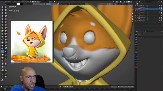Jump to timeline end frame button
Screen dimensions: 163x91
[x=73, y=87]
